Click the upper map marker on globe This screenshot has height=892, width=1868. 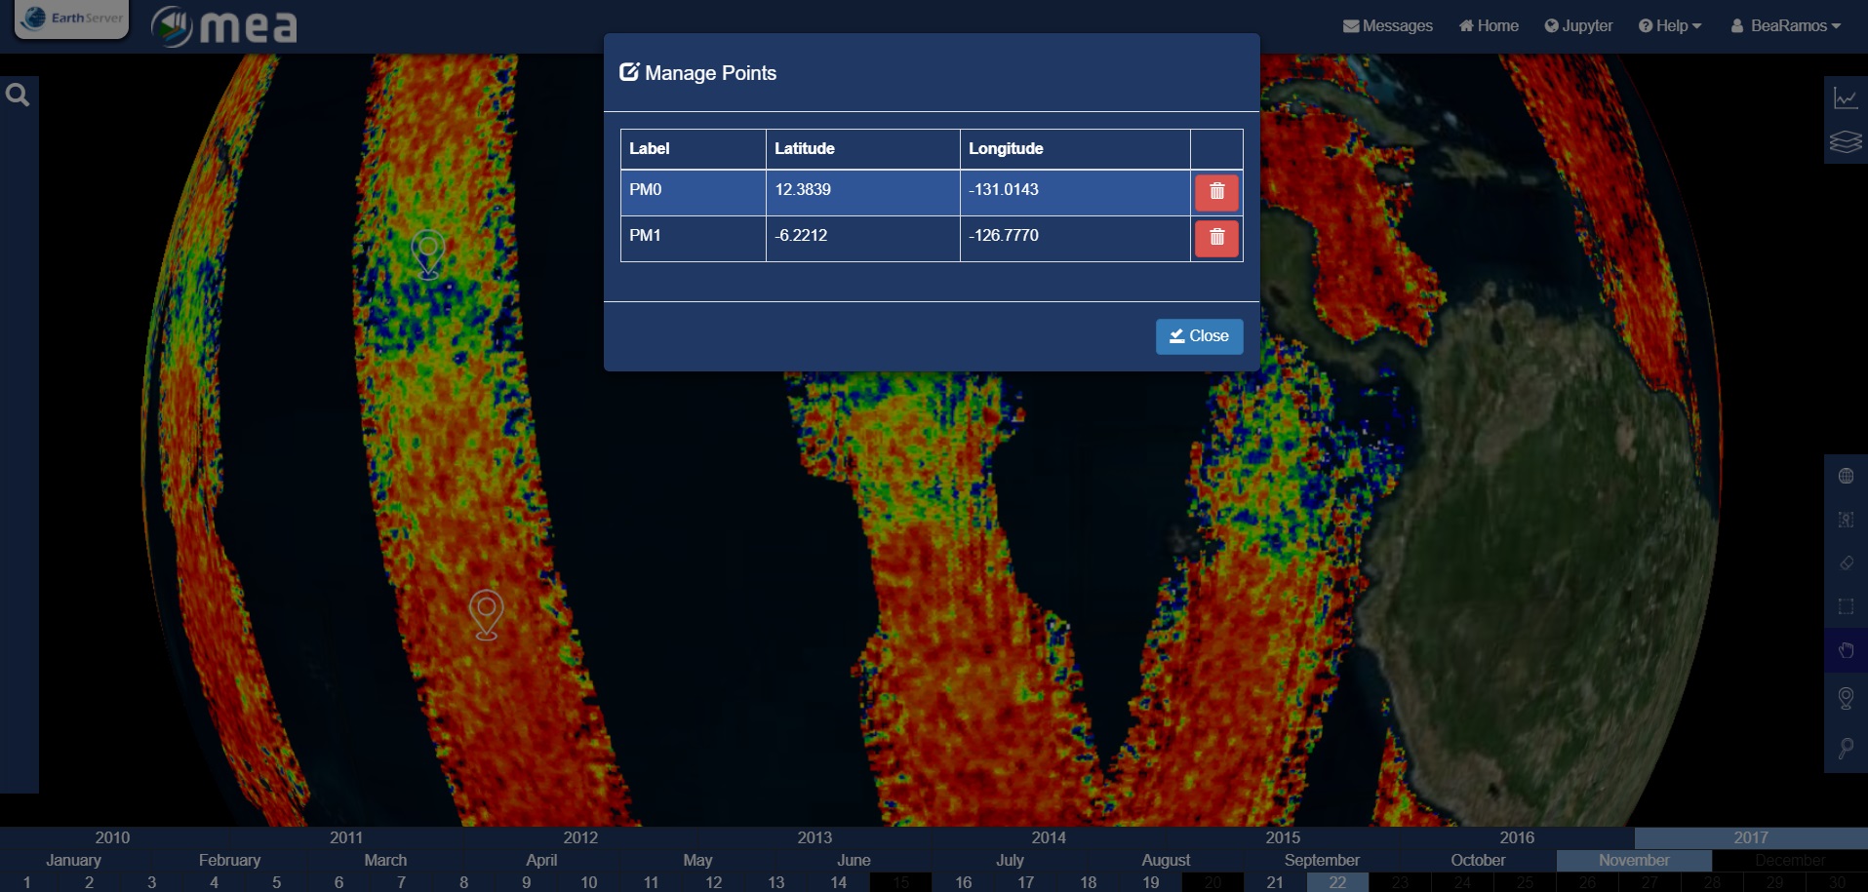tap(428, 253)
